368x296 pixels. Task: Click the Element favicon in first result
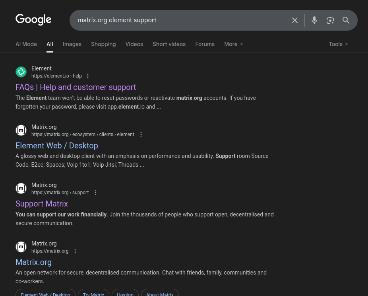21,72
